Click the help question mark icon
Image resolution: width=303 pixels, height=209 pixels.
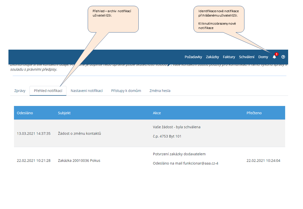(x=283, y=57)
